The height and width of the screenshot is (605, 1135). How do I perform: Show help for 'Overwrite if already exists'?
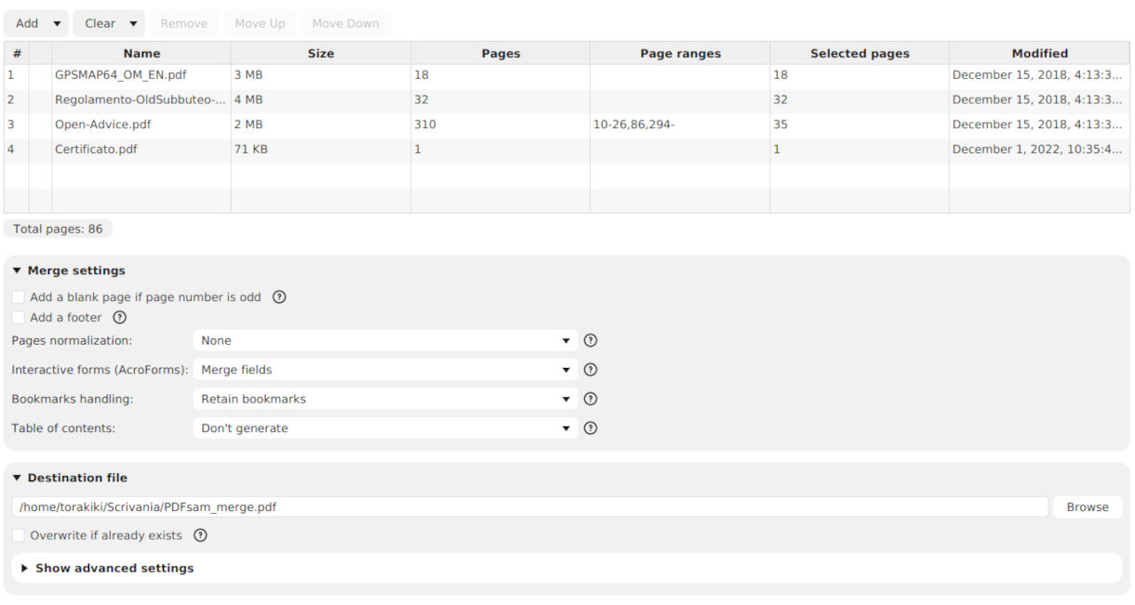click(200, 535)
